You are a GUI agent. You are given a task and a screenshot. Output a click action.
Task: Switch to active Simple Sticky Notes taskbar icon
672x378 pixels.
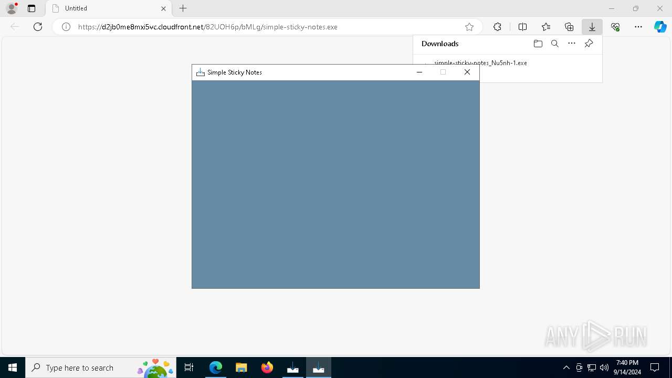[318, 367]
